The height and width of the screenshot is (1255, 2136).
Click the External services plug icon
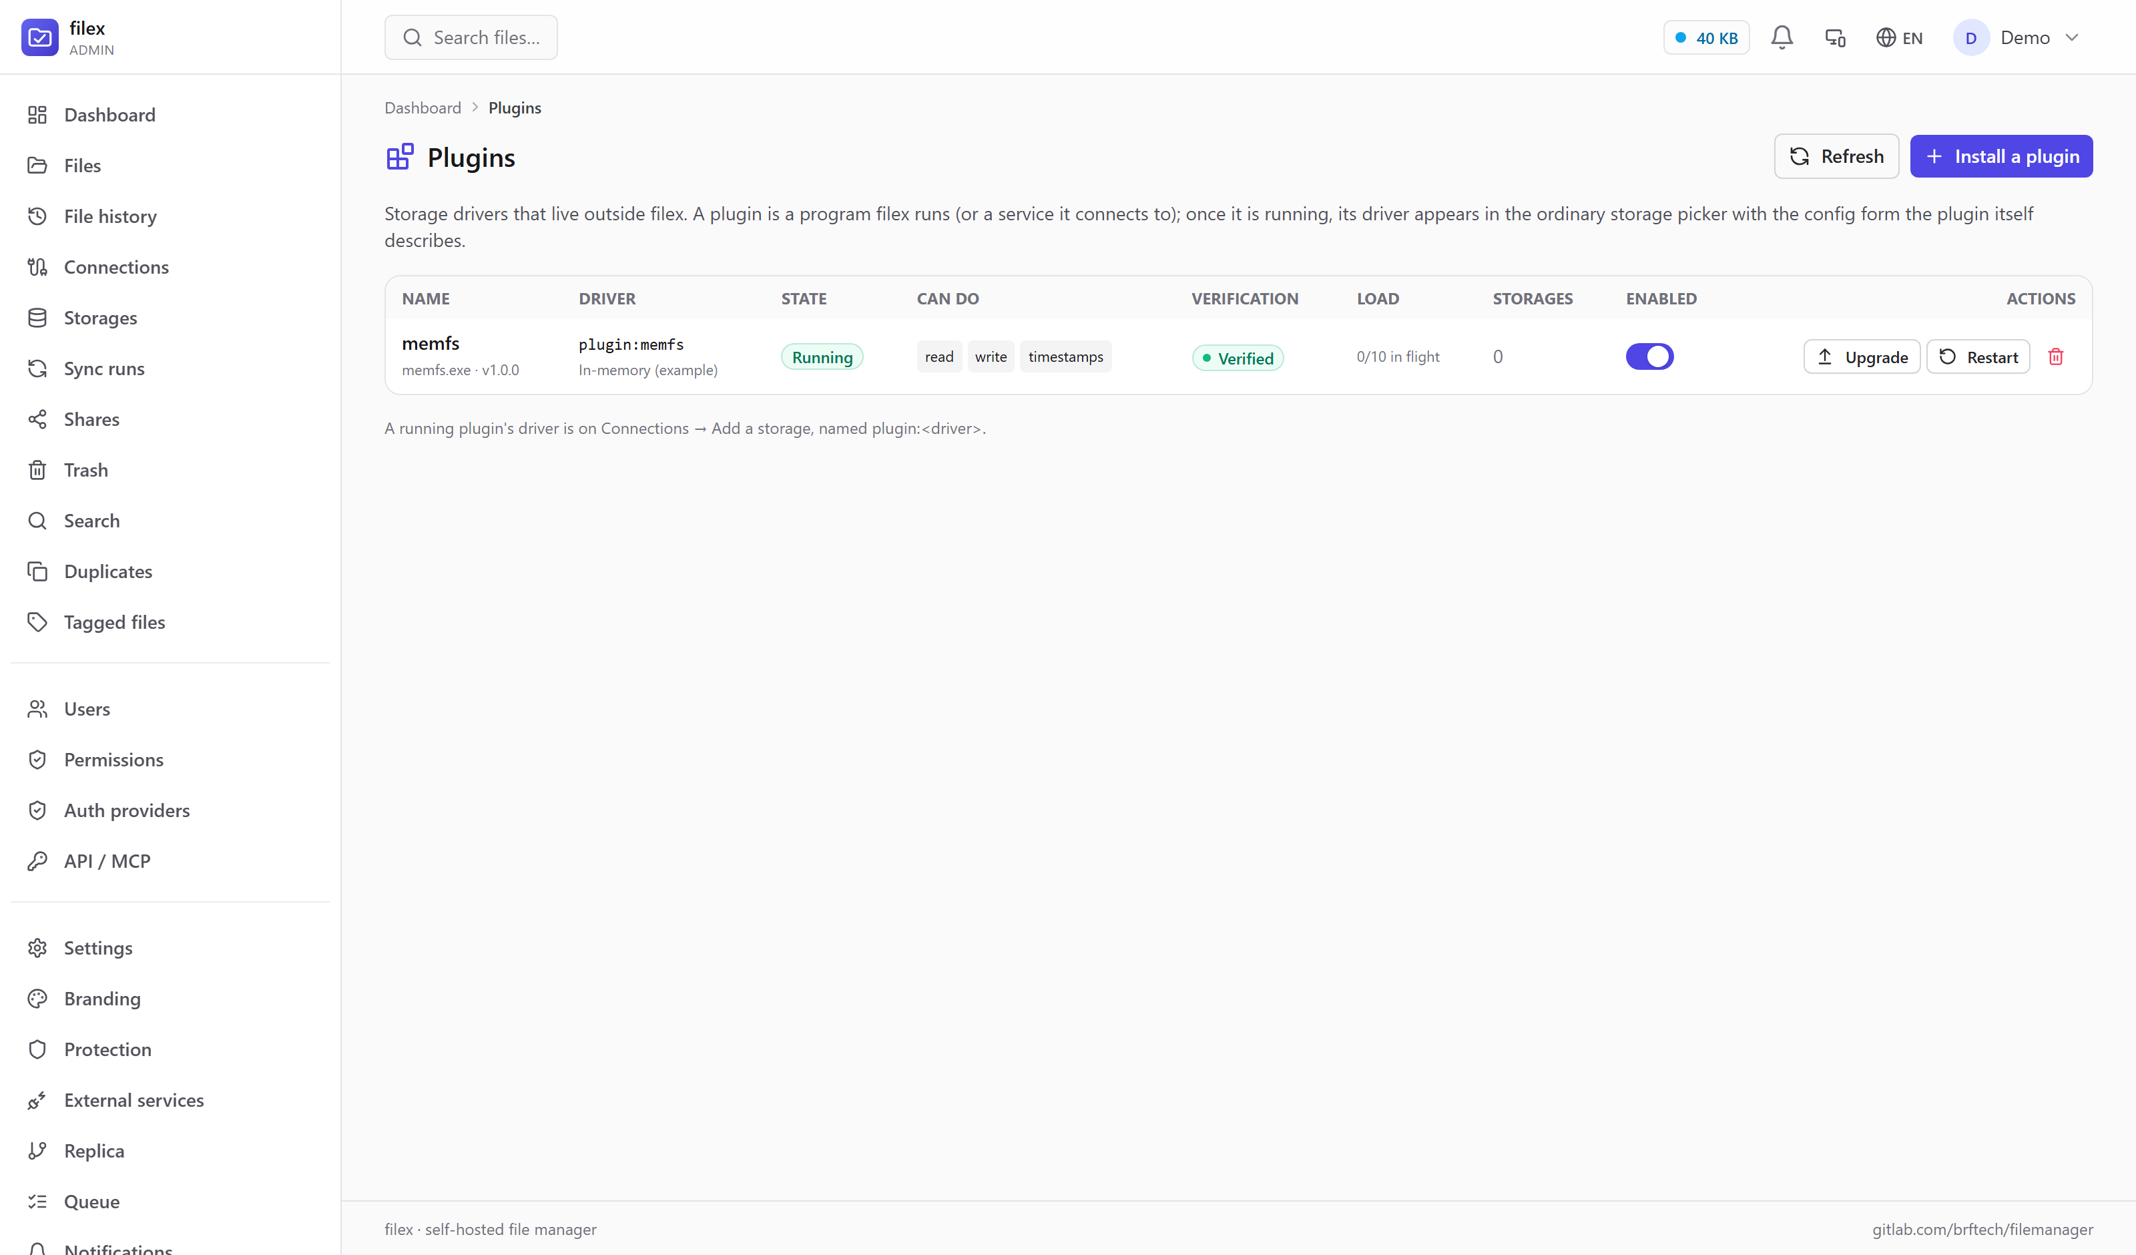coord(37,1101)
